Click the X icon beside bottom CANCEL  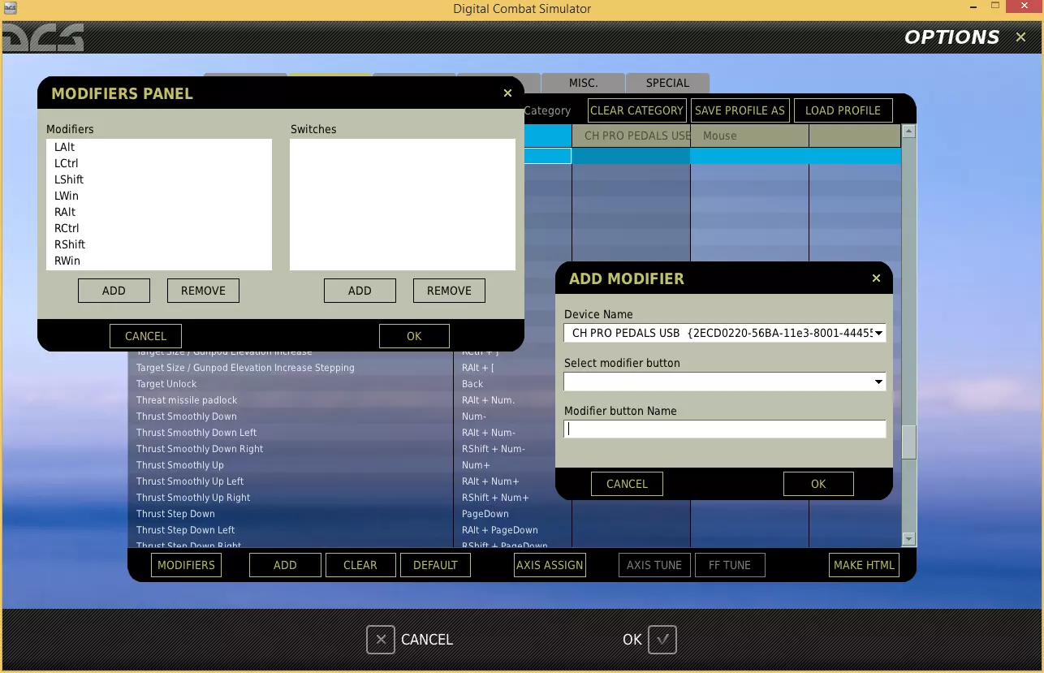(381, 640)
